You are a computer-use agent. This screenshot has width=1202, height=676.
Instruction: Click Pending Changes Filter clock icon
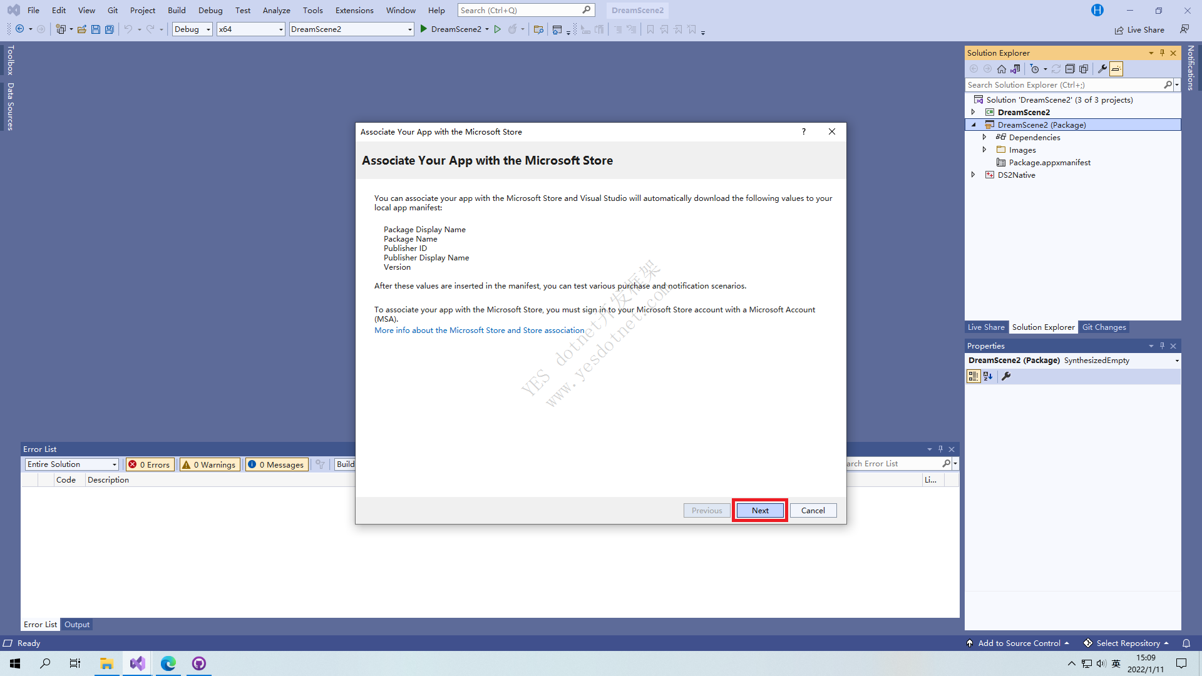(1035, 69)
